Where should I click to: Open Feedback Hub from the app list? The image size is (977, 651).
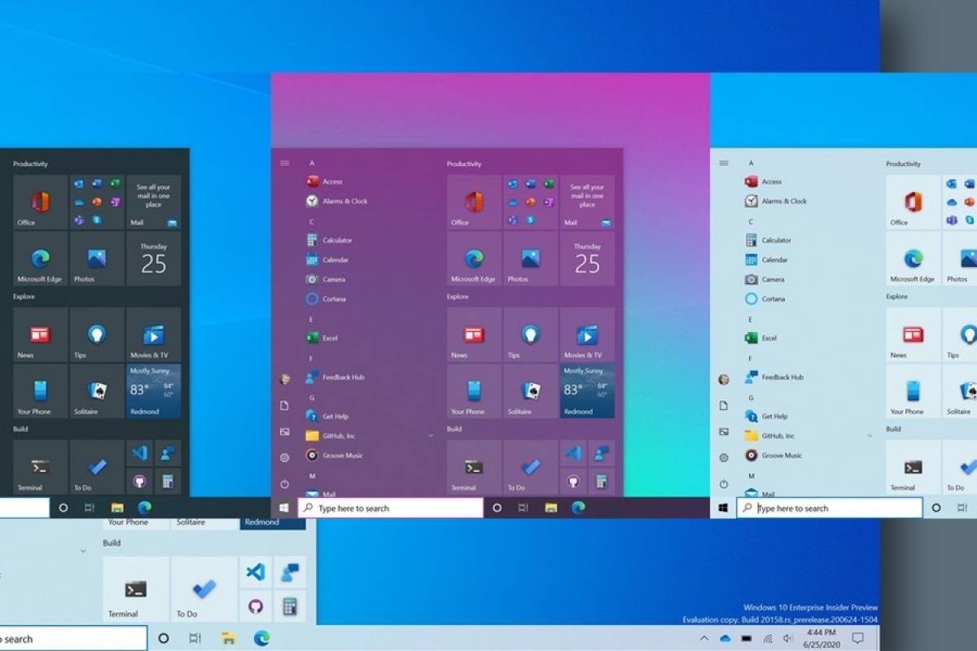(x=338, y=377)
